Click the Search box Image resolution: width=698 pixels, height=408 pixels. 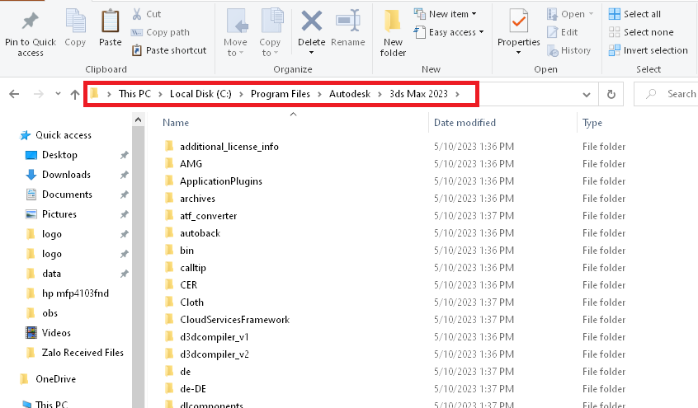[x=666, y=94]
